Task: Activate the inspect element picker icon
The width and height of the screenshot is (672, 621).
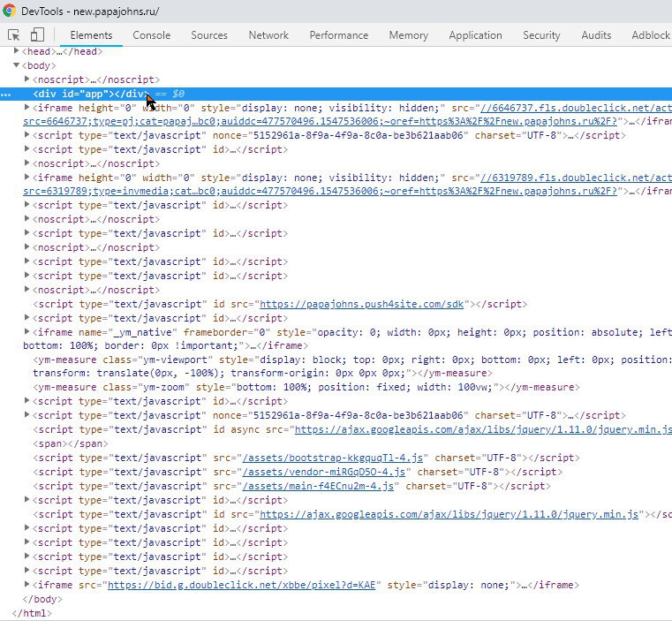Action: click(x=14, y=34)
